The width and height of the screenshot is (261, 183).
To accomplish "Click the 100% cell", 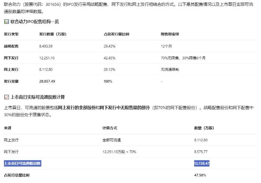I will 108,82.
